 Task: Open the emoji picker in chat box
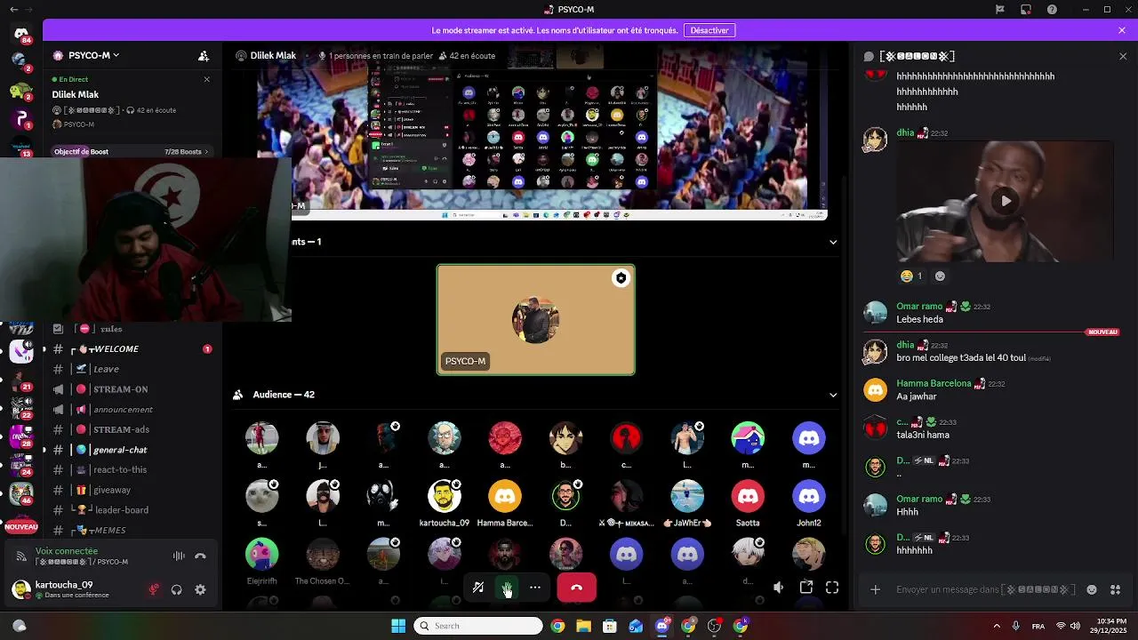click(x=1092, y=589)
